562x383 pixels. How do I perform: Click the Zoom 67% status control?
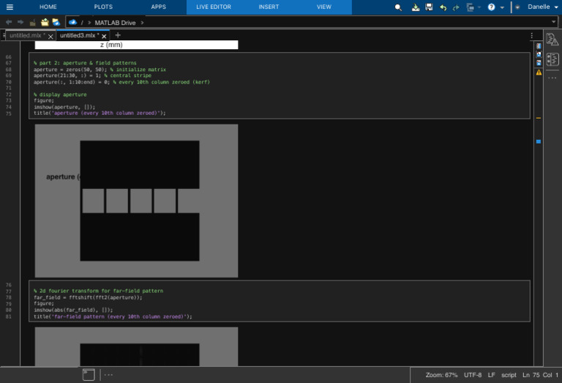click(x=441, y=375)
